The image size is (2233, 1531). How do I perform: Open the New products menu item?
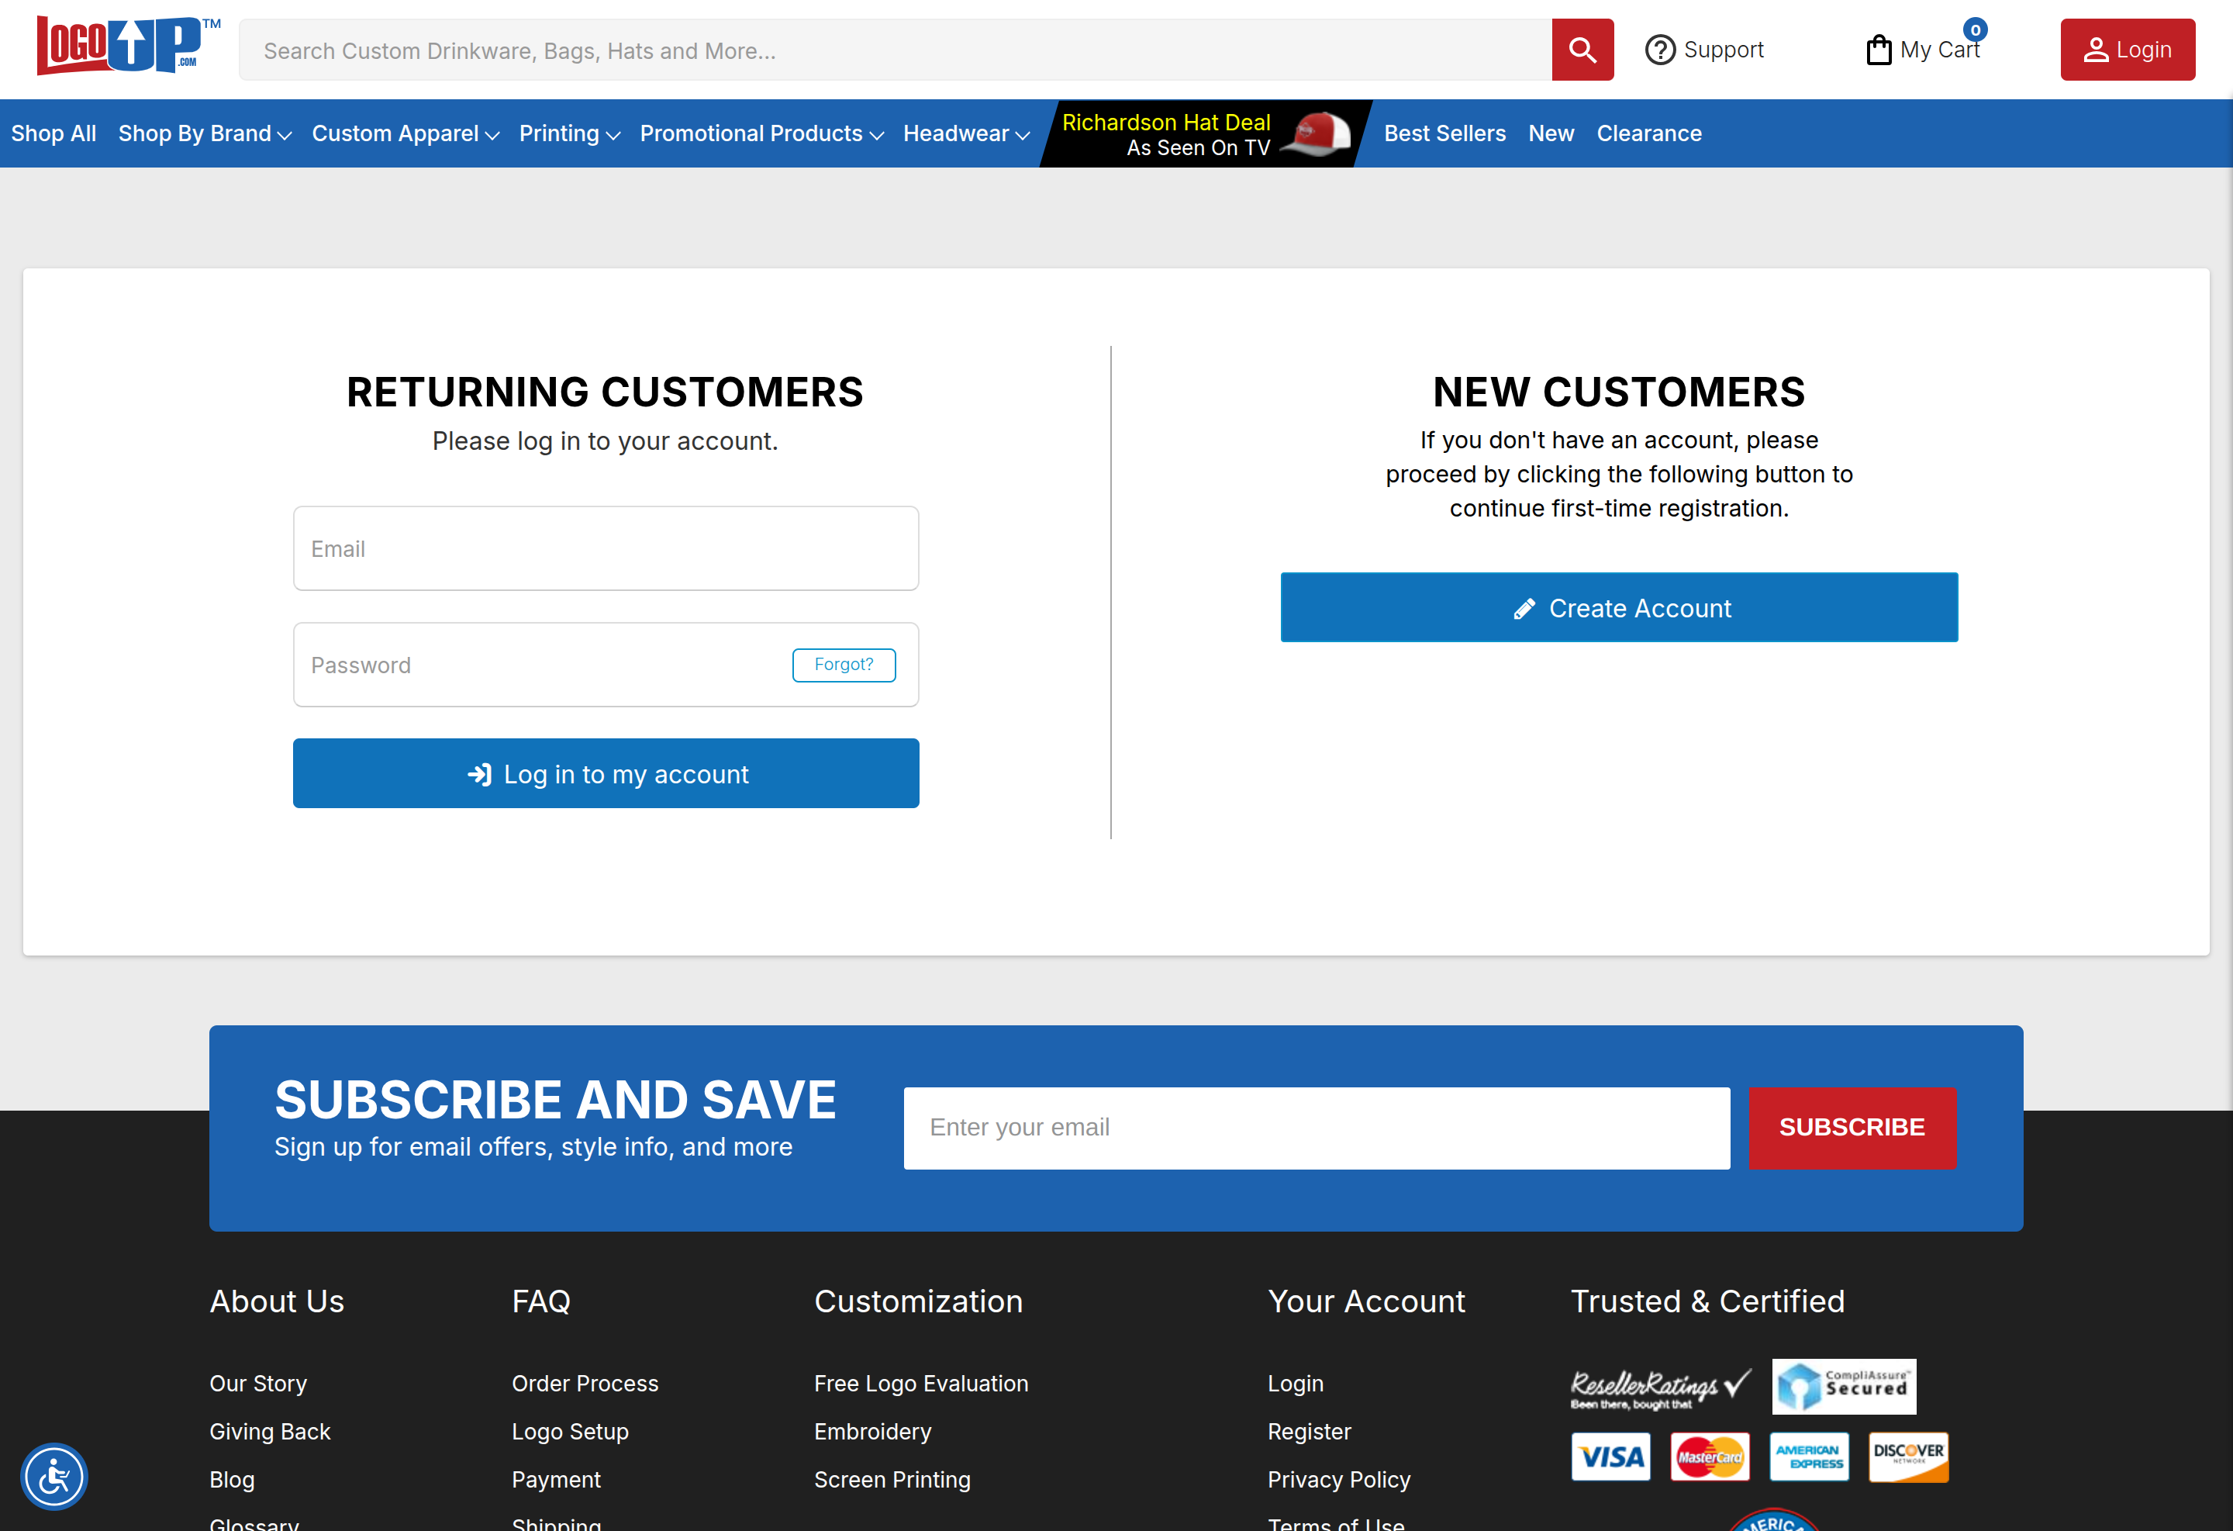point(1551,133)
